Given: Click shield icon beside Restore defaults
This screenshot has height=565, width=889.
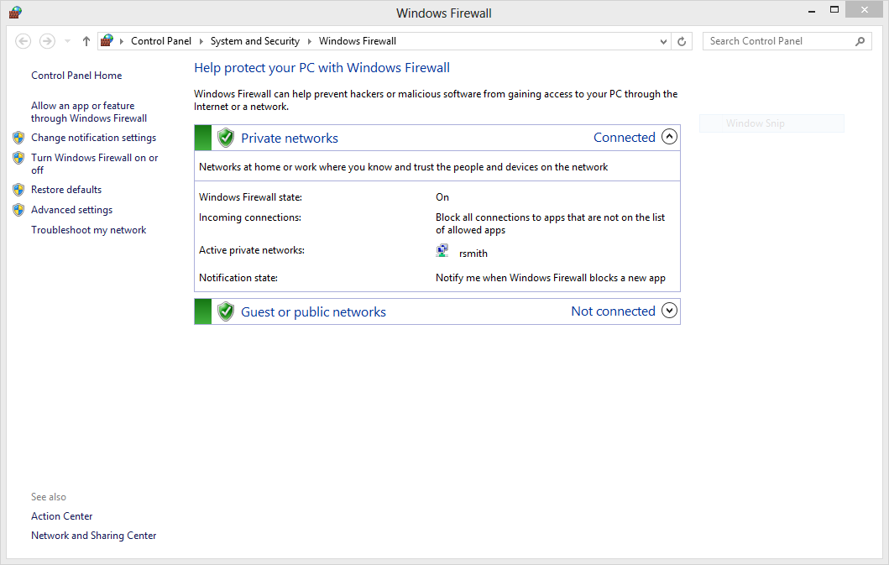Looking at the screenshot, I should pyautogui.click(x=18, y=190).
